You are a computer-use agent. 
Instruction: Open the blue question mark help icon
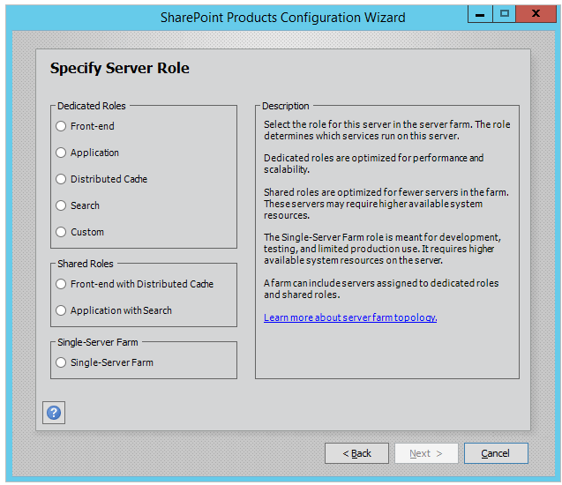pos(54,413)
